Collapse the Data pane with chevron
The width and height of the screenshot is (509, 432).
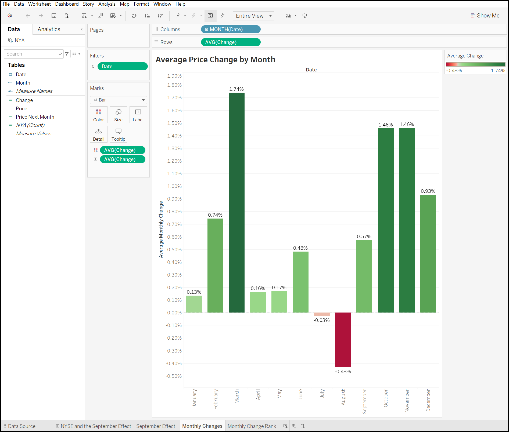click(x=82, y=29)
